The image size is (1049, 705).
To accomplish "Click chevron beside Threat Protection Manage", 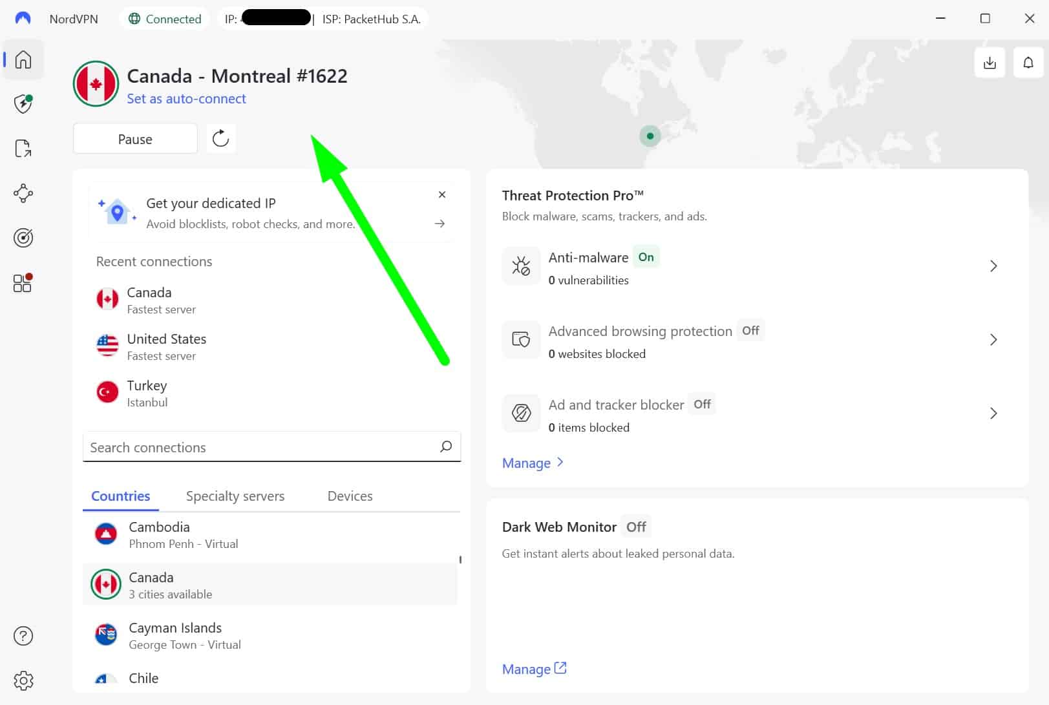I will [560, 463].
